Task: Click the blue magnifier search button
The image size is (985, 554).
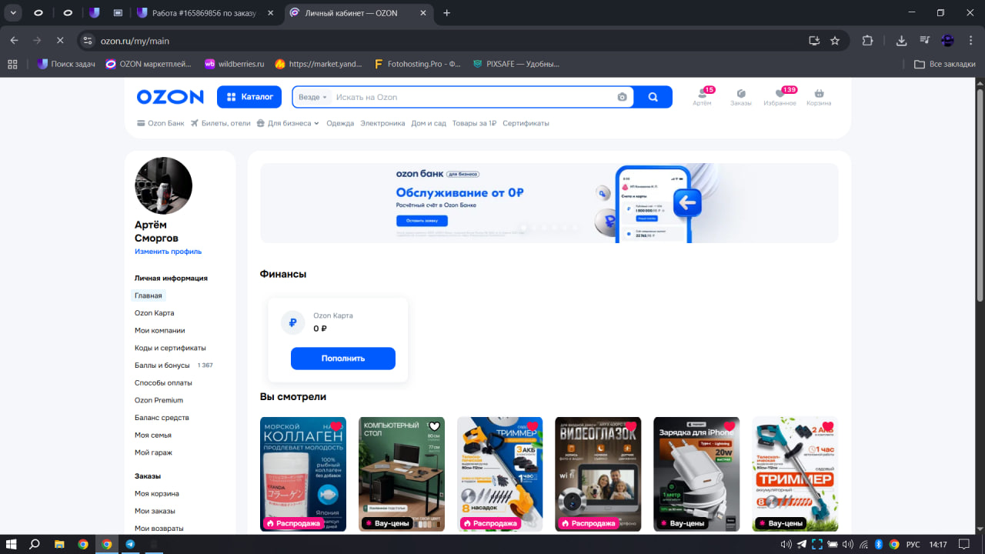Action: 653,97
